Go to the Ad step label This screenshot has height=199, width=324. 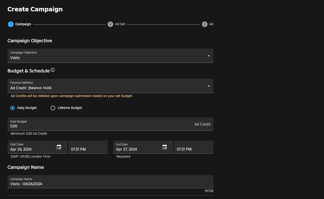211,24
